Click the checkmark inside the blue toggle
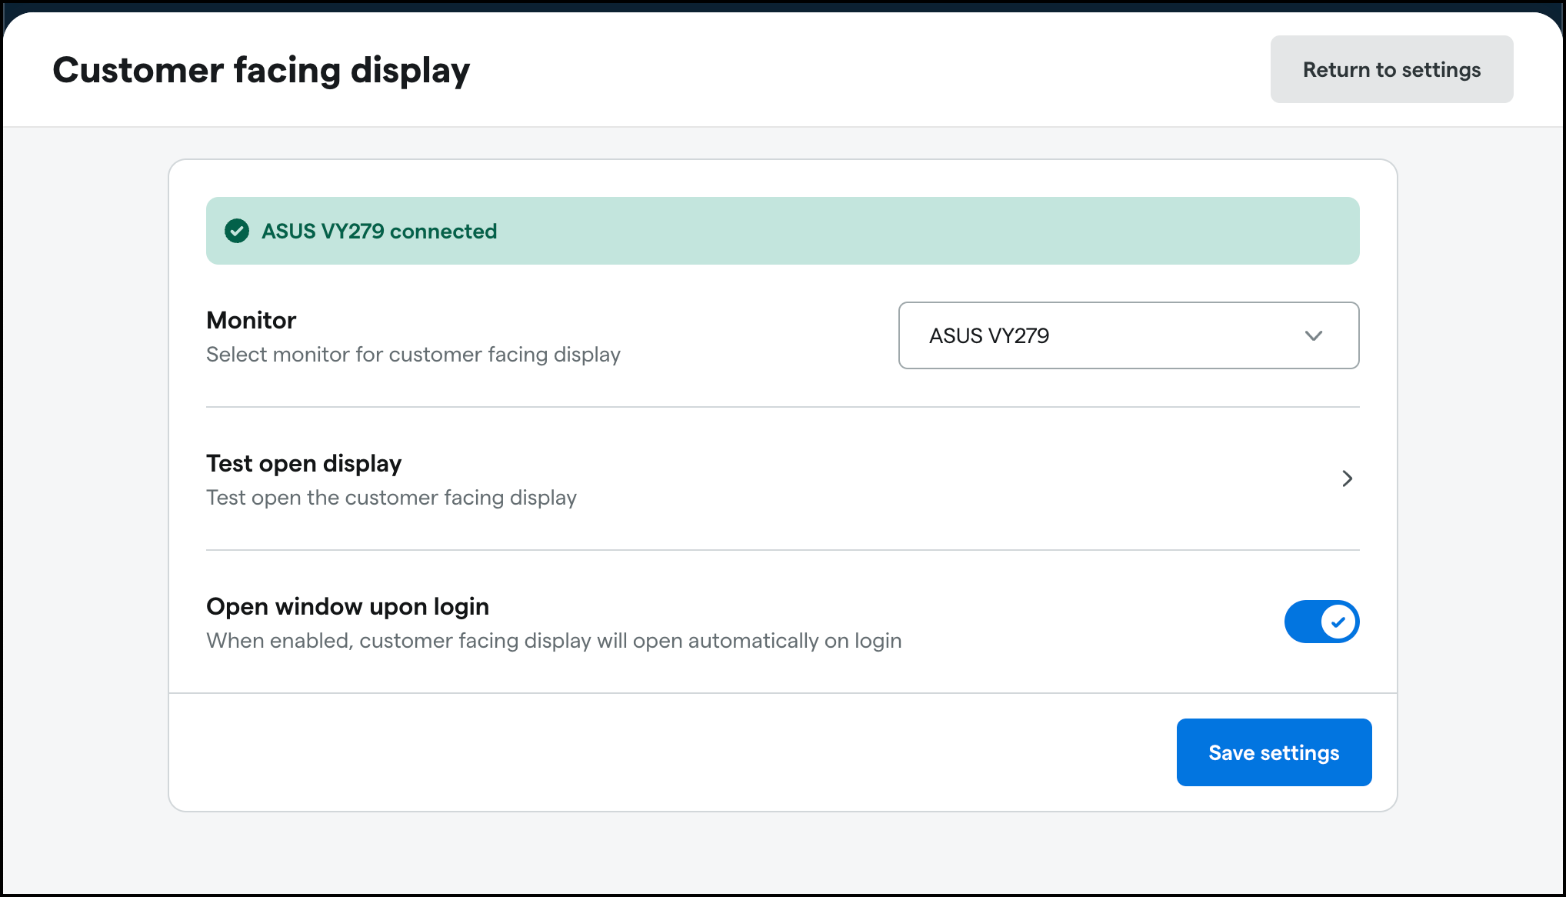This screenshot has width=1566, height=897. point(1338,622)
